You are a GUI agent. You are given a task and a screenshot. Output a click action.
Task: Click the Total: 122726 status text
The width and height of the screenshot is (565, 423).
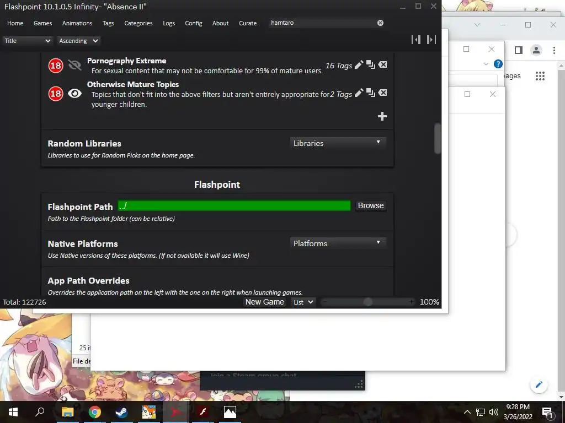tap(24, 302)
